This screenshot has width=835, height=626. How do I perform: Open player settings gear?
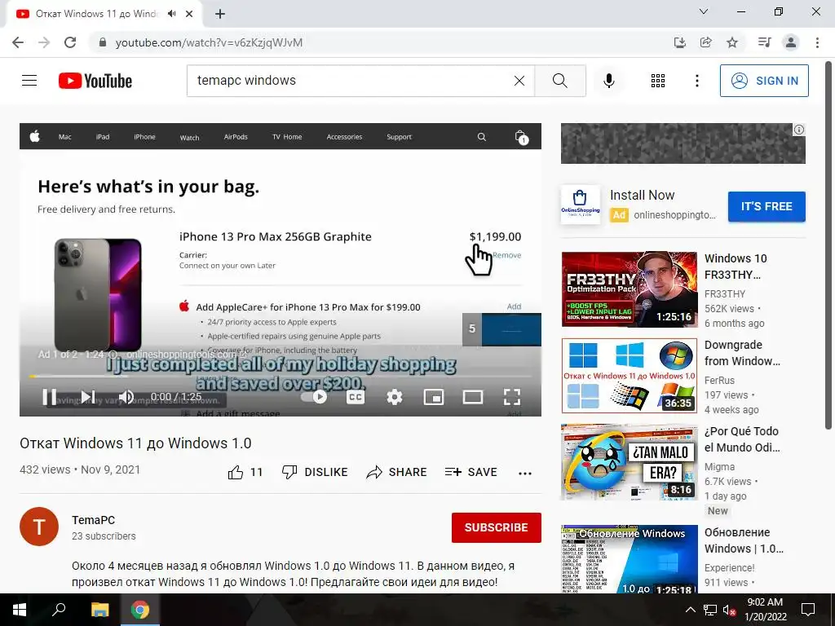[395, 397]
